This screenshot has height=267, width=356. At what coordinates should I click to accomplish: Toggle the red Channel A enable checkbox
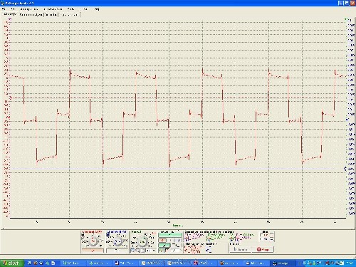83,234
